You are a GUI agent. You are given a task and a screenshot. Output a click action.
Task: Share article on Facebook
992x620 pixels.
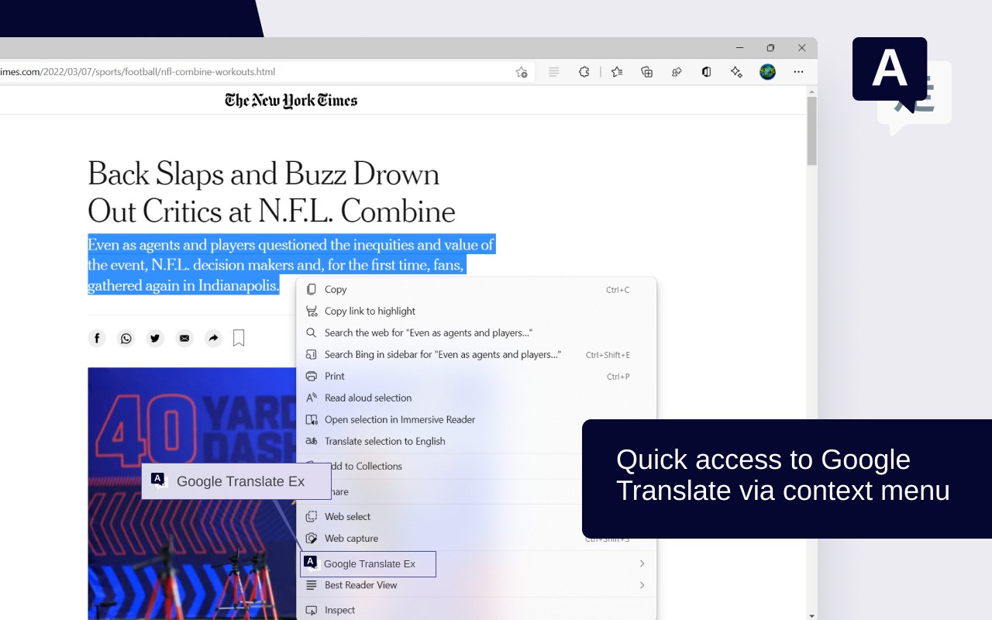coord(97,338)
